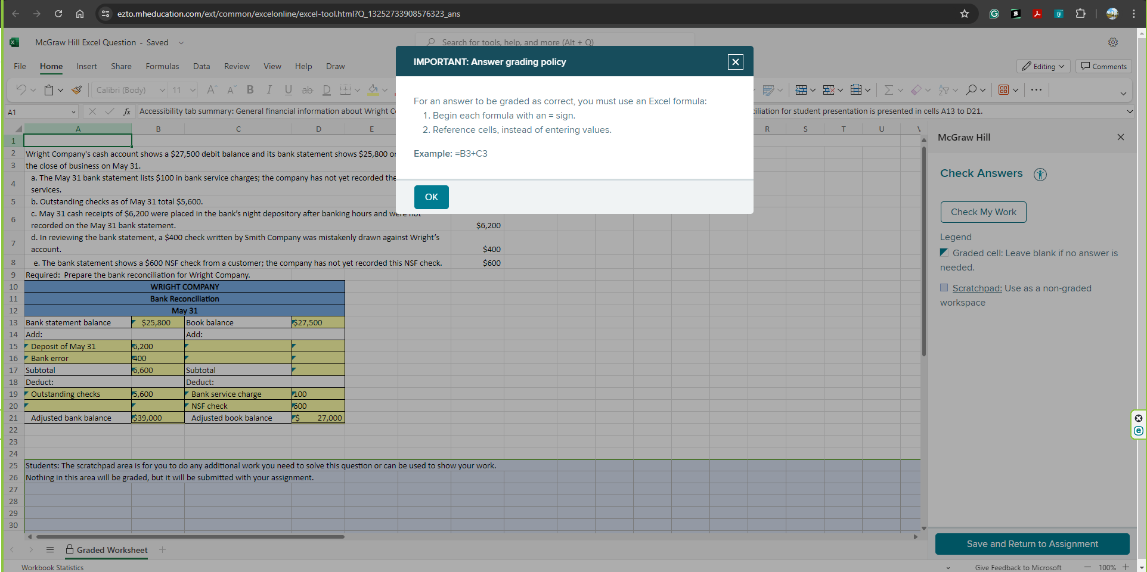Switch to the Formulas ribbon tab
Screen dimensions: 1147x572
point(162,66)
